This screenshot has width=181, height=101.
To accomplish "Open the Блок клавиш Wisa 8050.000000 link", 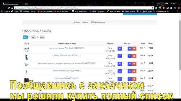I will pos(67,78).
